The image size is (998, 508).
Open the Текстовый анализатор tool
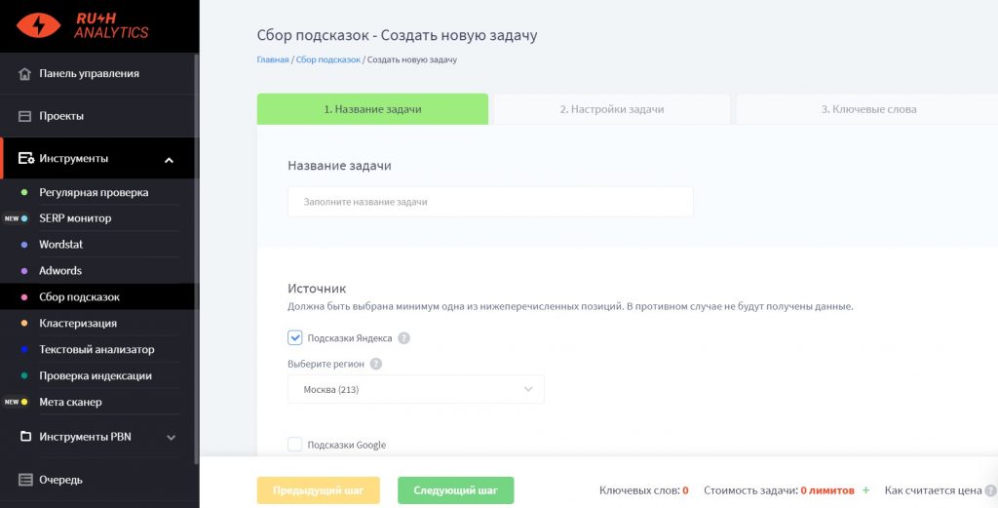point(96,349)
